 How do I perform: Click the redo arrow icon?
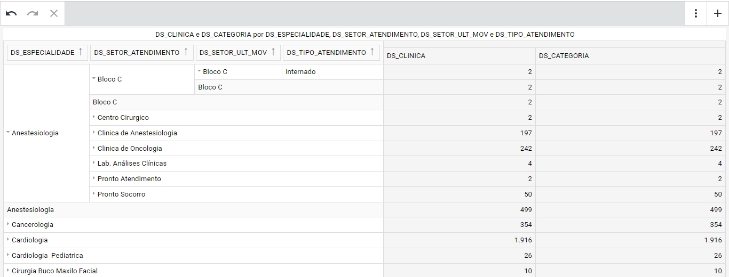[33, 13]
